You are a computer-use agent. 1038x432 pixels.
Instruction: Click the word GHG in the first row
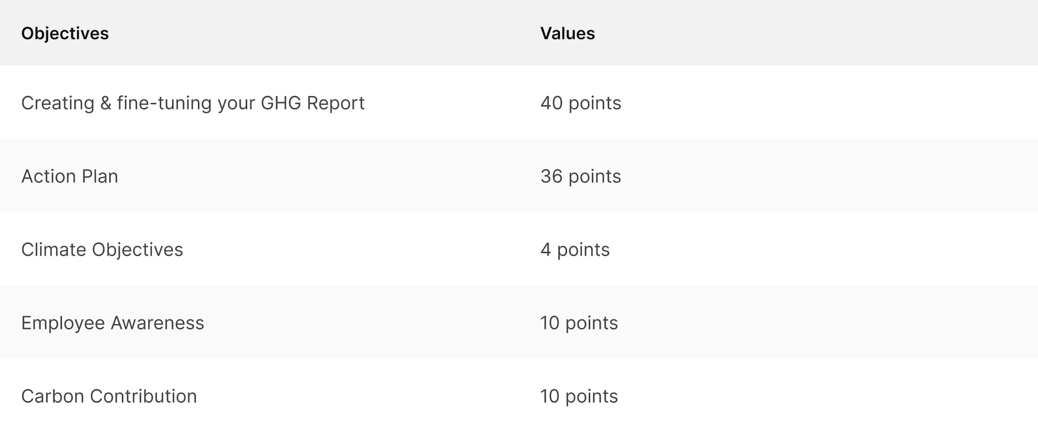click(x=281, y=103)
